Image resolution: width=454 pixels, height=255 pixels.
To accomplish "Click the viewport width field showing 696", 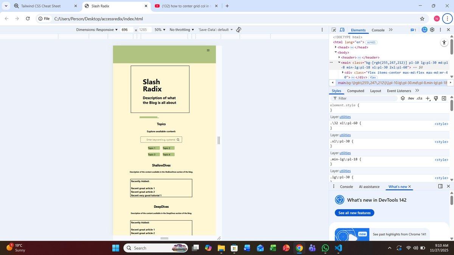I will [126, 30].
